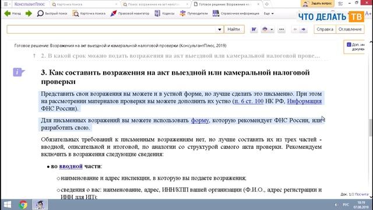The width and height of the screenshot is (373, 210).
Task: Expand the print options dropdown arrow
Action: click(272, 30)
